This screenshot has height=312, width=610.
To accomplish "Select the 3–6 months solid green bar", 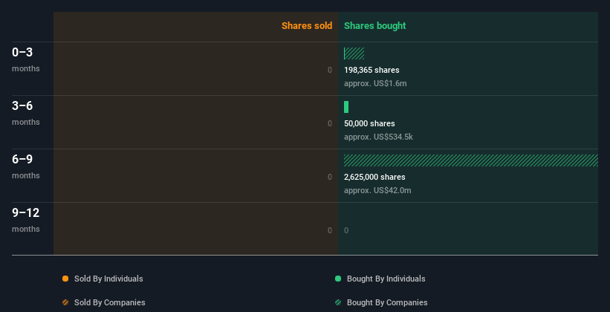I will click(x=346, y=107).
